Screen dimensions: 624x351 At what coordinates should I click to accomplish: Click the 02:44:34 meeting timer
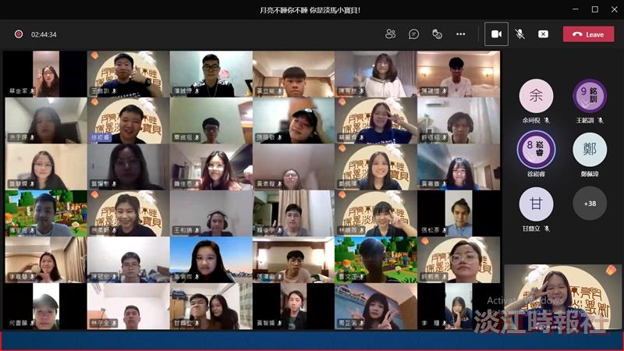pos(44,34)
